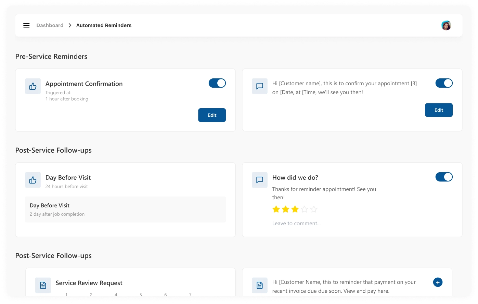Click the breadcrumb chevron after Dashboard
The width and height of the screenshot is (478, 304).
tap(70, 25)
